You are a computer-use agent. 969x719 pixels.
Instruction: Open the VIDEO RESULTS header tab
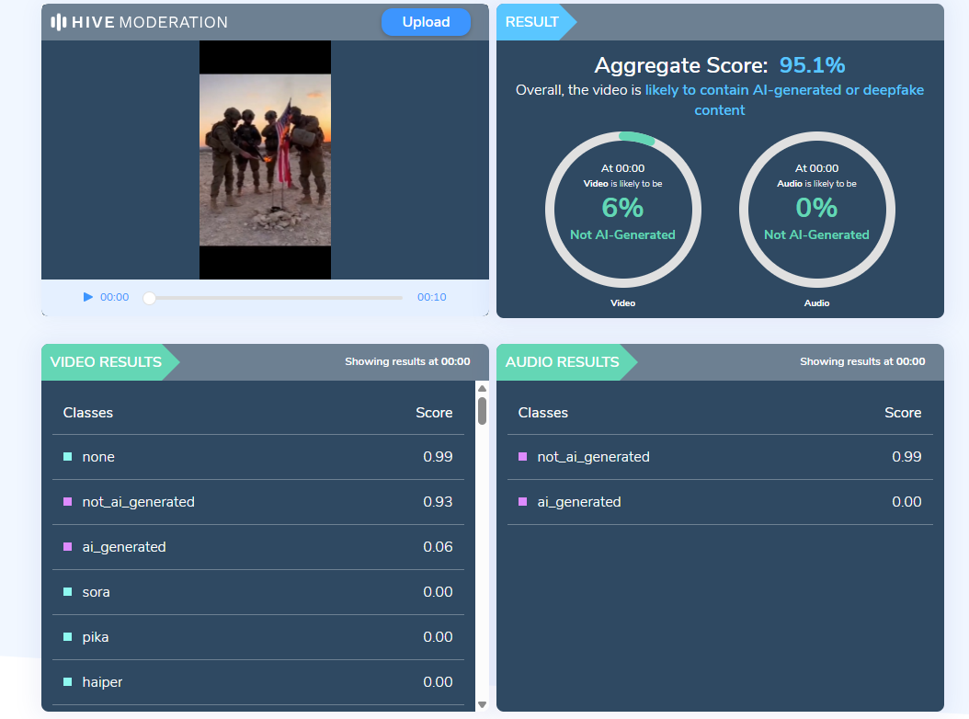tap(106, 362)
